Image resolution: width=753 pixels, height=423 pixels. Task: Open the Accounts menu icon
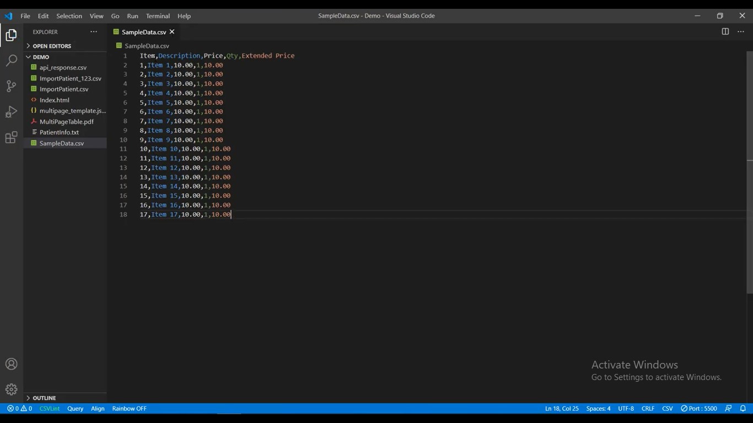(x=11, y=364)
